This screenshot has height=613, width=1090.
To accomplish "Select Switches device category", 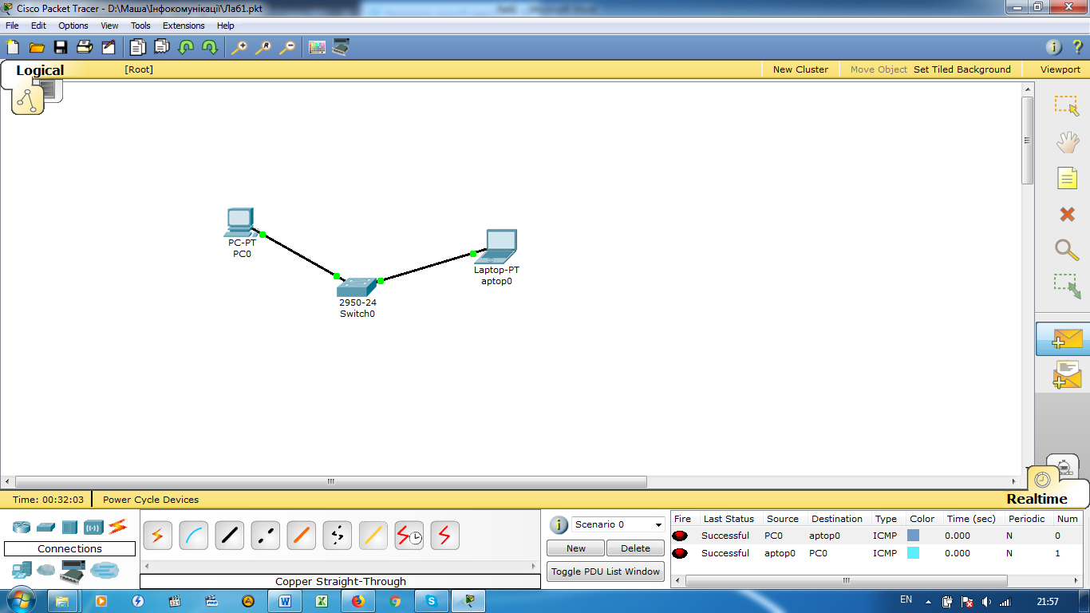I will coord(45,527).
